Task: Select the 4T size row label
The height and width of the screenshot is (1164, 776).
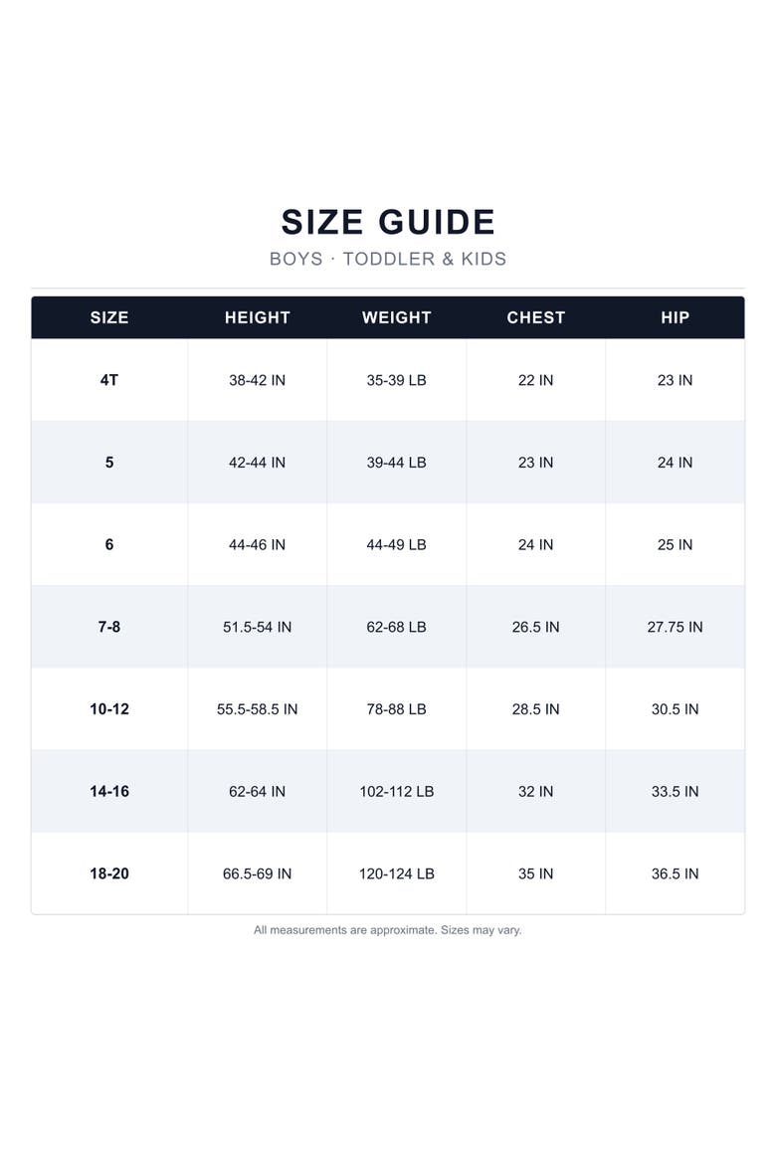Action: [x=109, y=380]
